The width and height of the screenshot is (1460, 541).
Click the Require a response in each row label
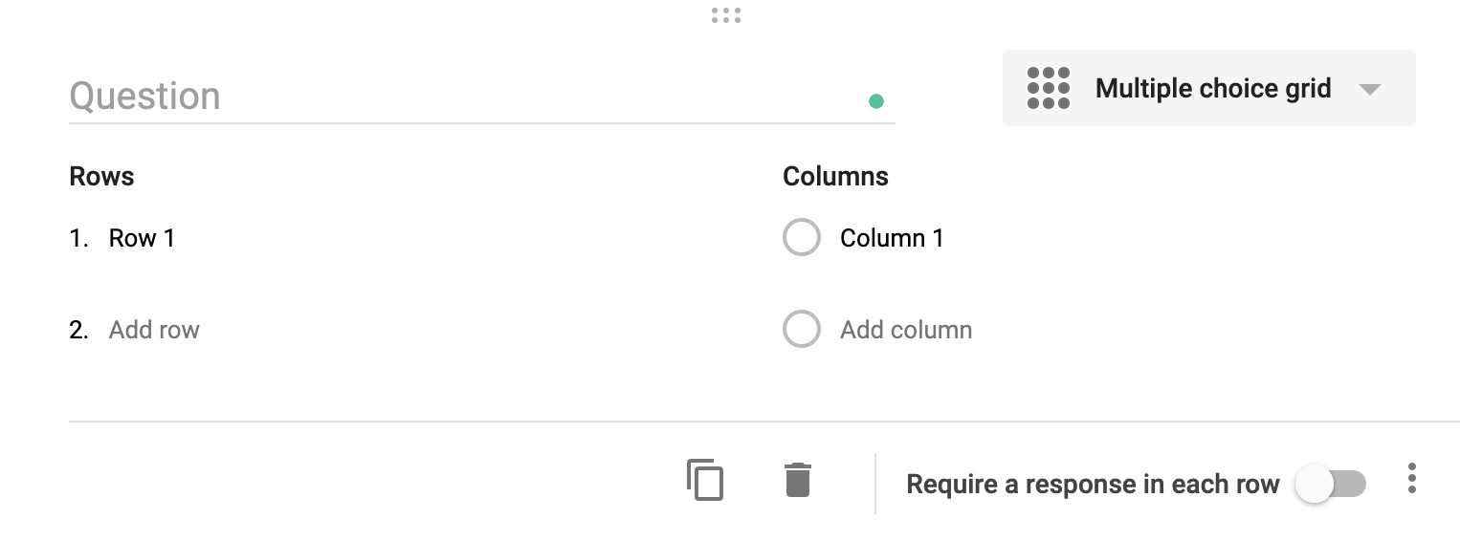(1093, 484)
